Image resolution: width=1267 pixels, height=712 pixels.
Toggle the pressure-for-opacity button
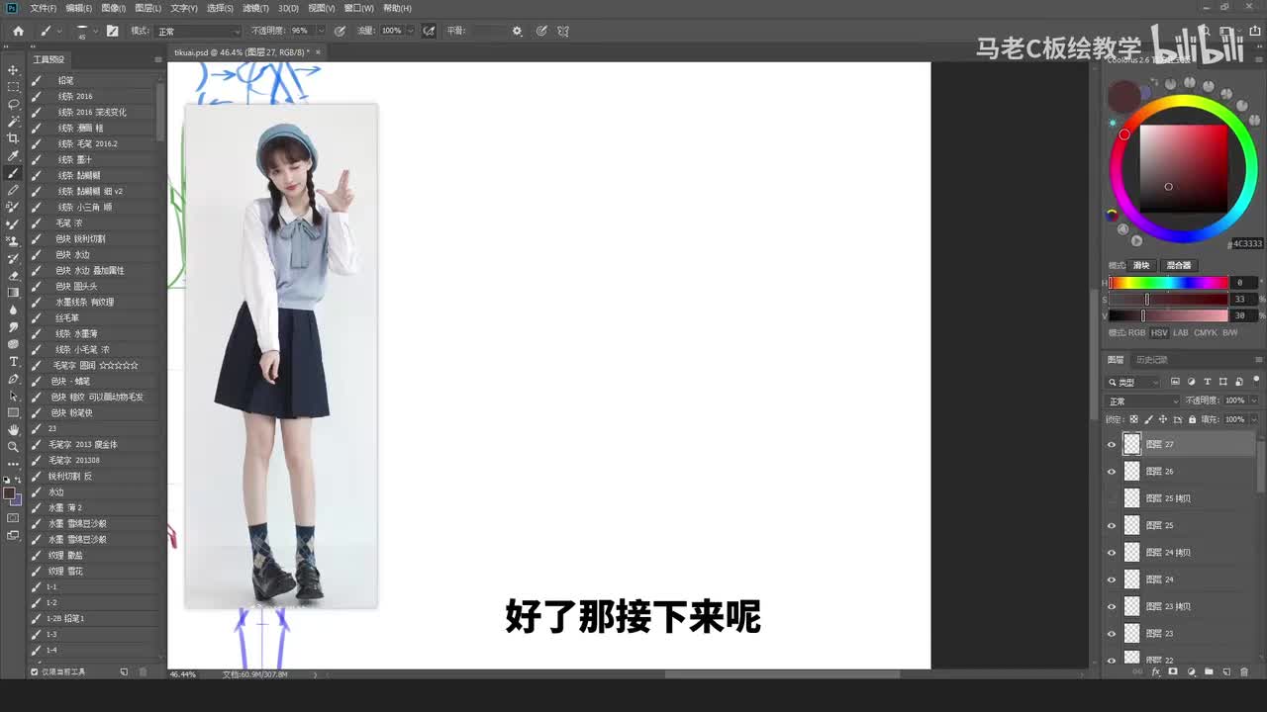341,31
